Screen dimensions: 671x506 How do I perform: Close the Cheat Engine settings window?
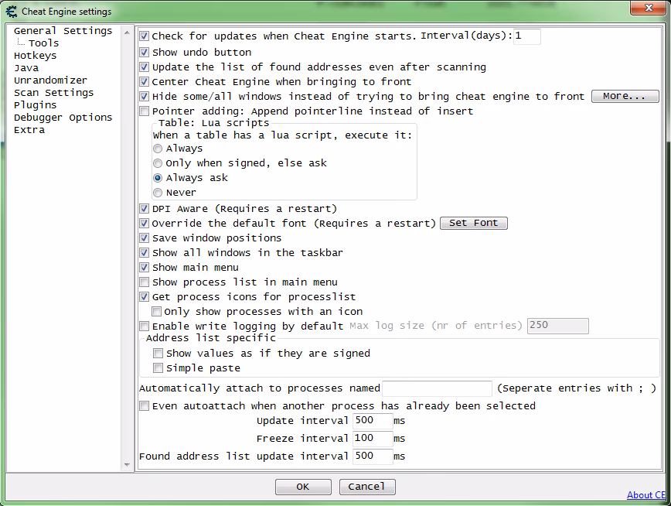click(x=649, y=8)
